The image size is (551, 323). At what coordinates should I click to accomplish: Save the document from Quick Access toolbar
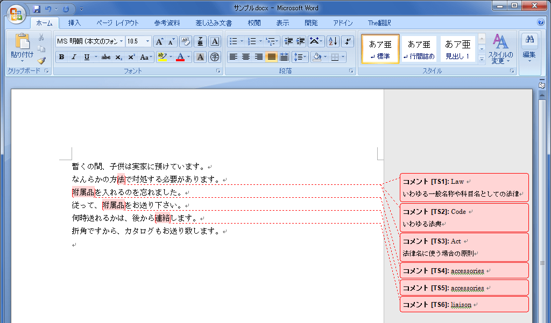[37, 9]
